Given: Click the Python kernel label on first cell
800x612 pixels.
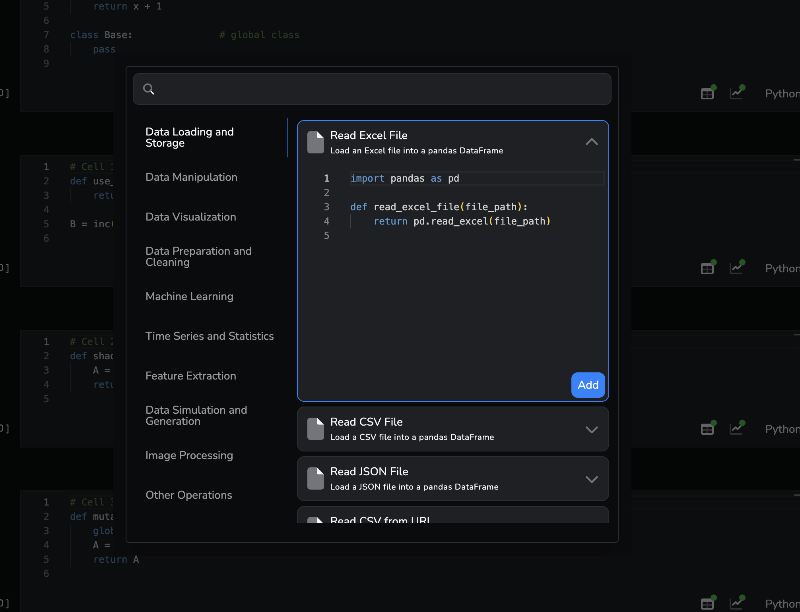Looking at the screenshot, I should pos(782,93).
